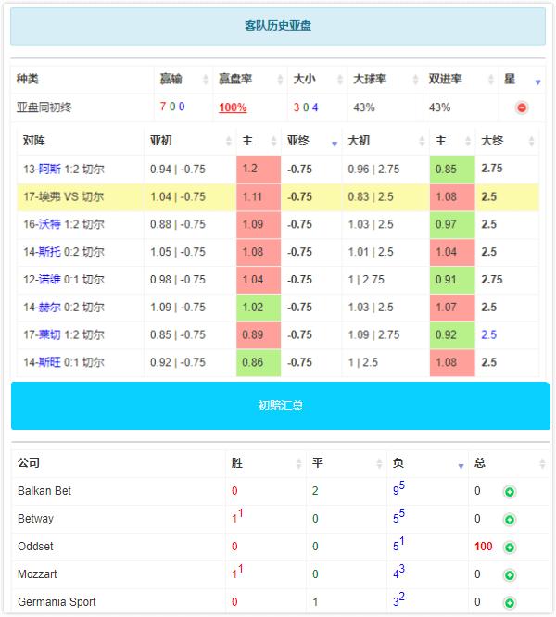Sort by the 赢输 column

[183, 79]
